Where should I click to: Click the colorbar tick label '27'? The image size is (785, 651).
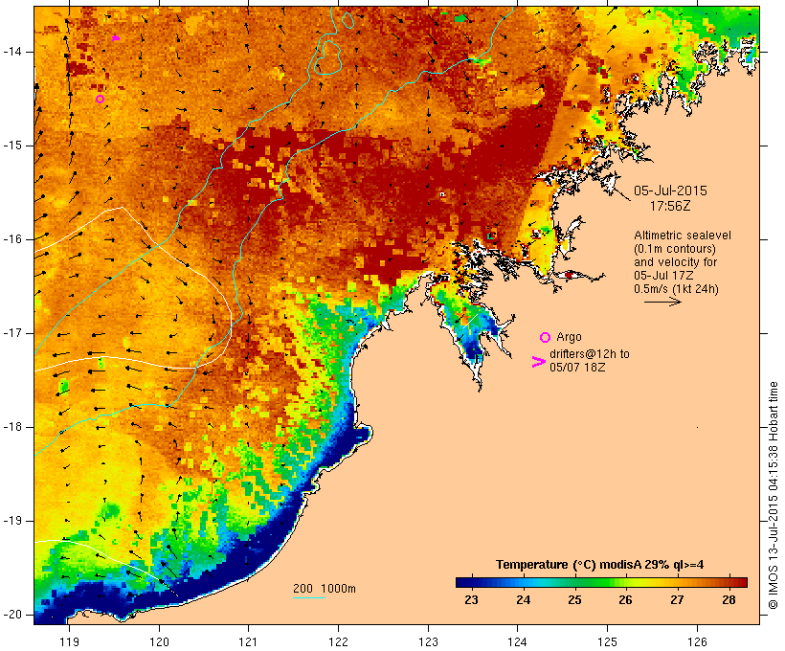click(x=677, y=600)
